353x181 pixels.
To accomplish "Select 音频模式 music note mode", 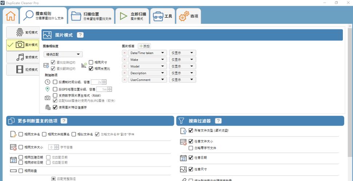I will click(23, 57).
